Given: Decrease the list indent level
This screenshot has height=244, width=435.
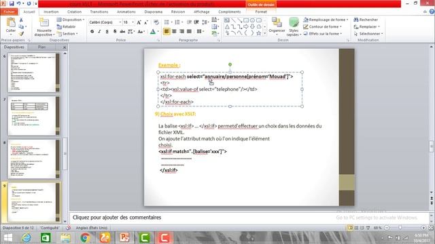Looking at the screenshot, I should (189, 22).
